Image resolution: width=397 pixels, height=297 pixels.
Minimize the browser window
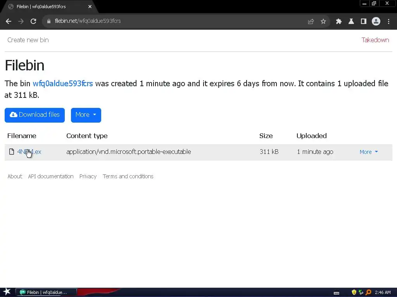(x=364, y=3)
